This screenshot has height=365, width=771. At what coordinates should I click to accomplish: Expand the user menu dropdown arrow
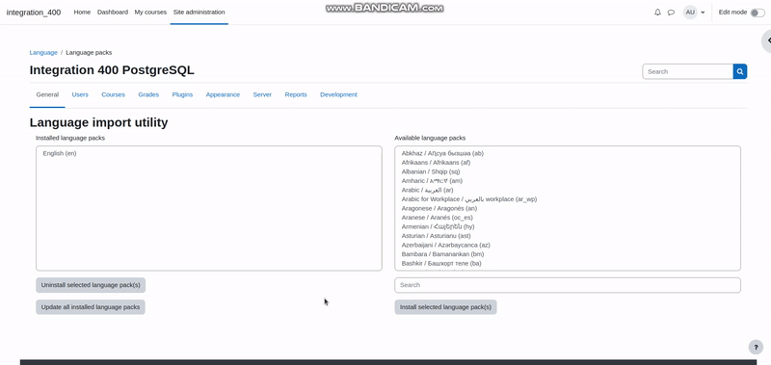(x=703, y=13)
